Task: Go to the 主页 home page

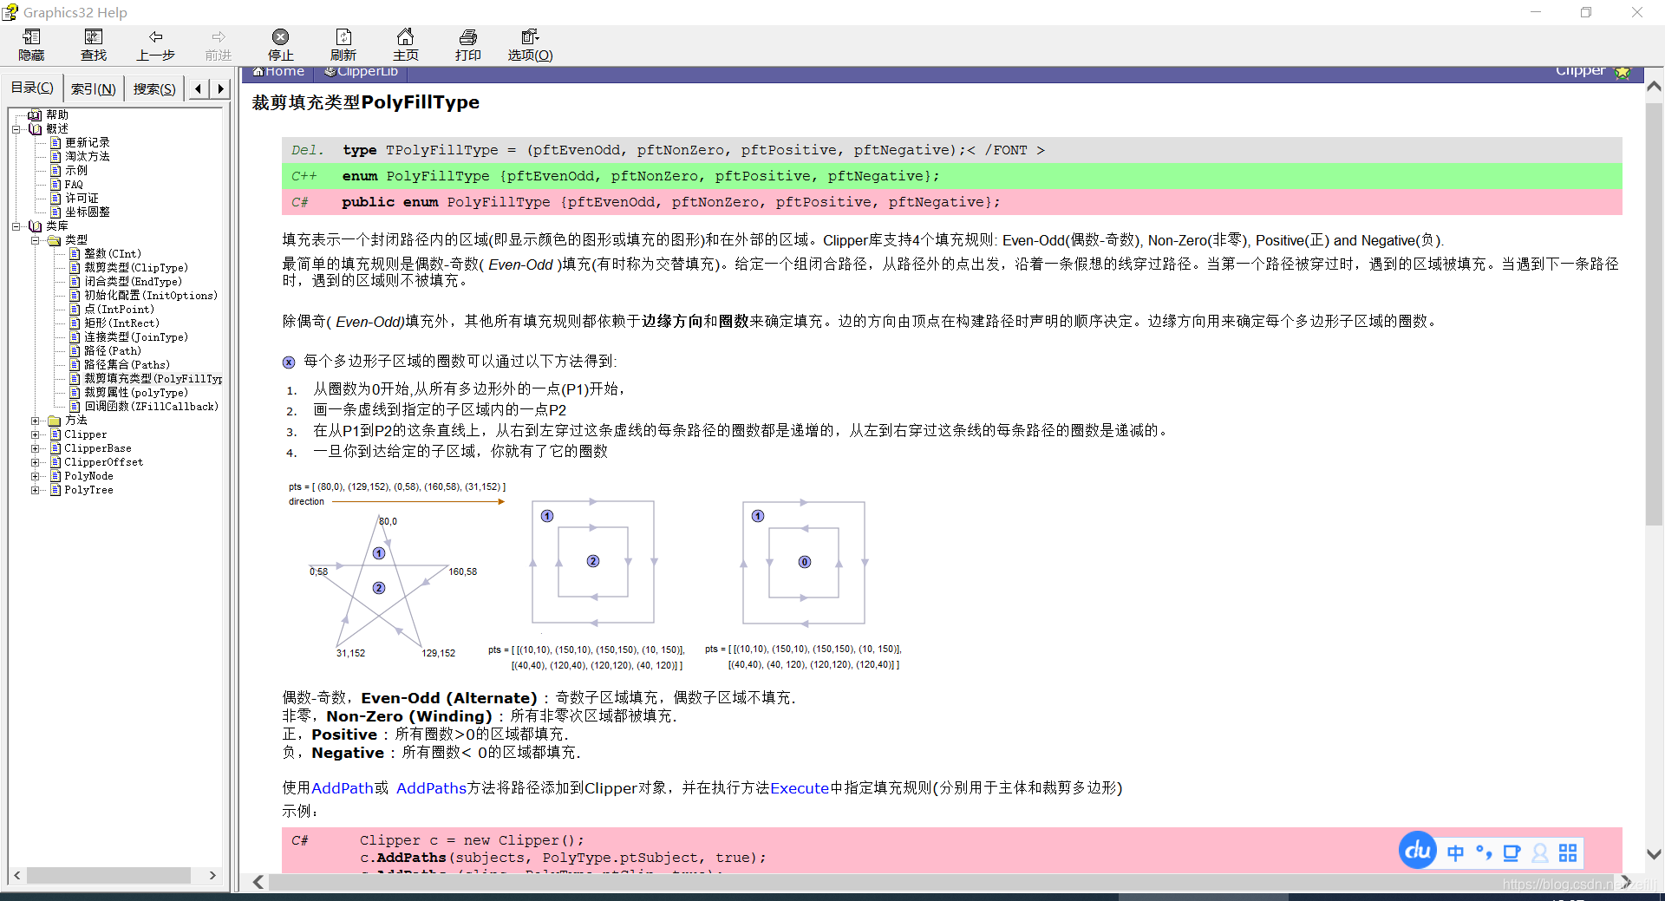Action: pos(405,45)
